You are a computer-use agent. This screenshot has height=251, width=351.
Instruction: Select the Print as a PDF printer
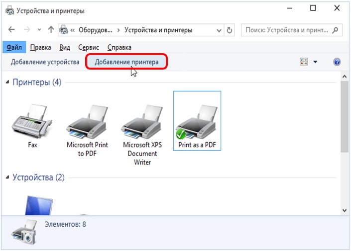coord(197,121)
